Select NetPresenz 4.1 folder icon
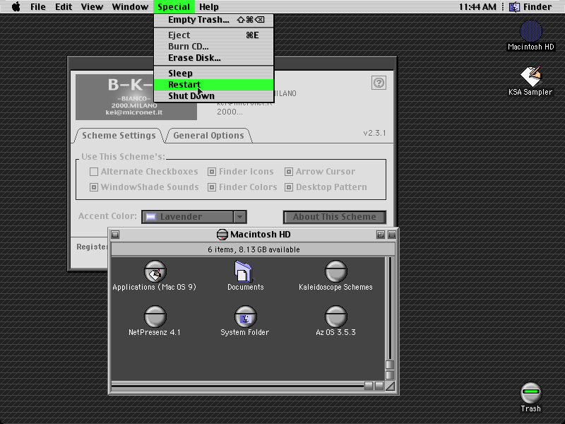Screen dimensions: 565x424 (x=155, y=317)
